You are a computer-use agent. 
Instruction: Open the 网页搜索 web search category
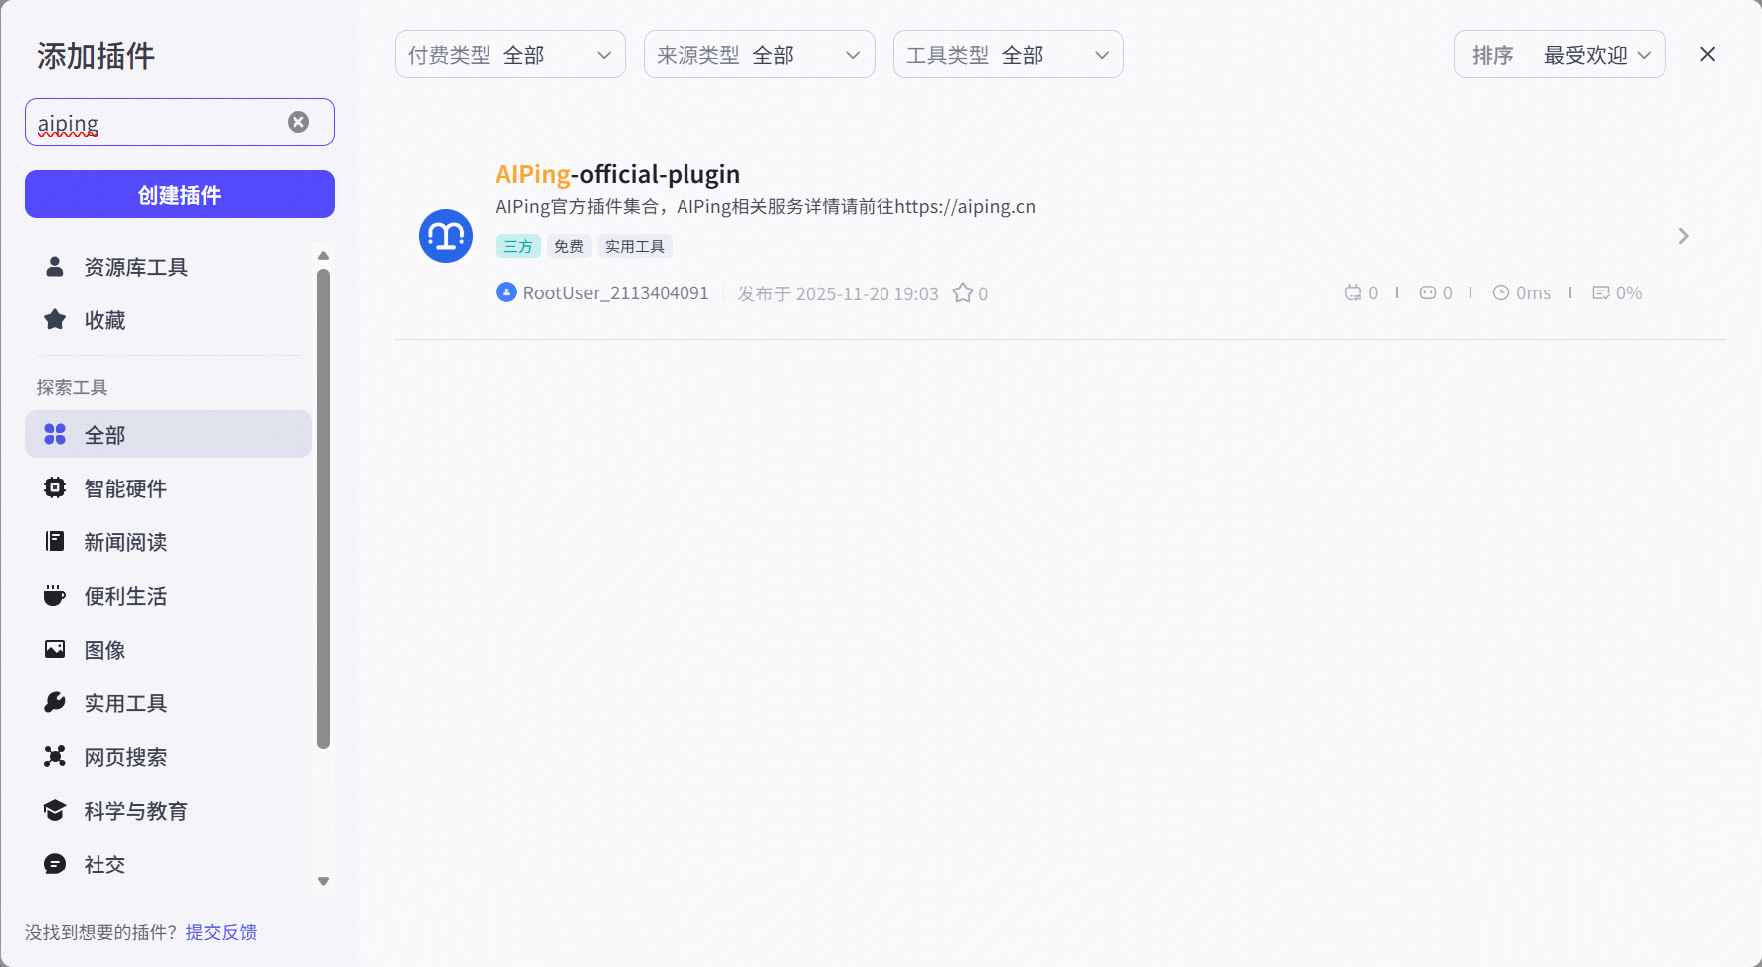[128, 756]
